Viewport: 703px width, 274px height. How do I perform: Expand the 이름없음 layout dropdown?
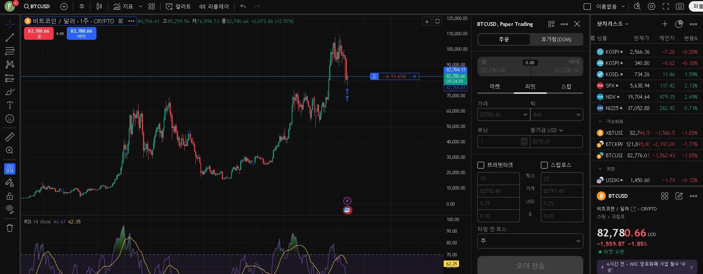(623, 6)
